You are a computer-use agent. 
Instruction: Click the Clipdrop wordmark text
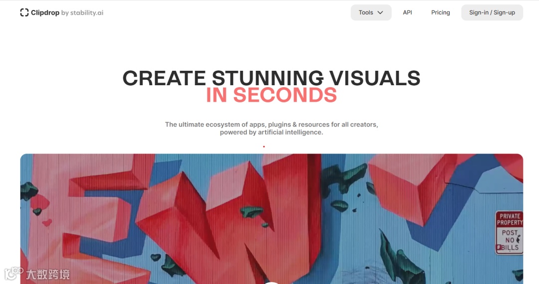[45, 12]
